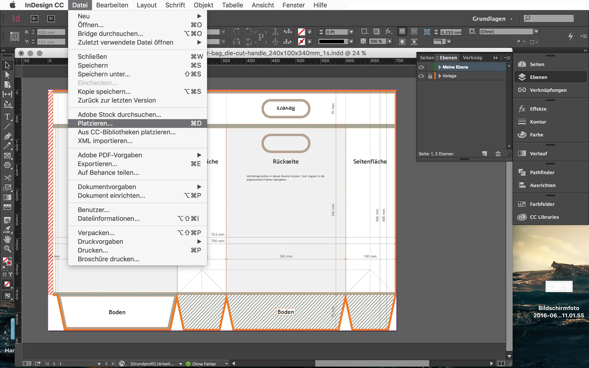Hide the Meine Ebene layer
Image resolution: width=589 pixels, height=368 pixels.
(x=421, y=67)
